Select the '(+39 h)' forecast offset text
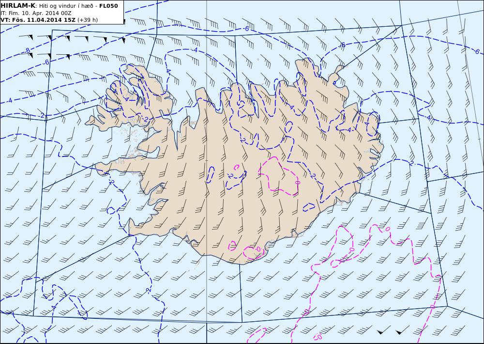 click(x=87, y=20)
